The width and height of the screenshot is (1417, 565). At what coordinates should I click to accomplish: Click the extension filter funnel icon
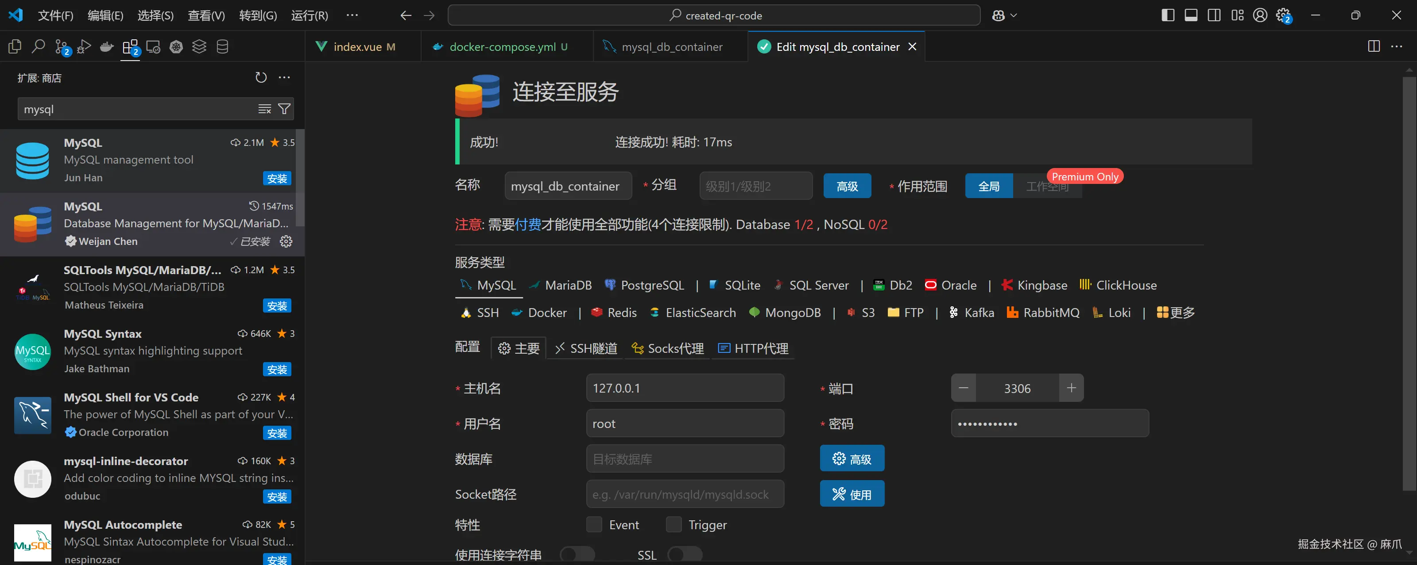(x=284, y=109)
